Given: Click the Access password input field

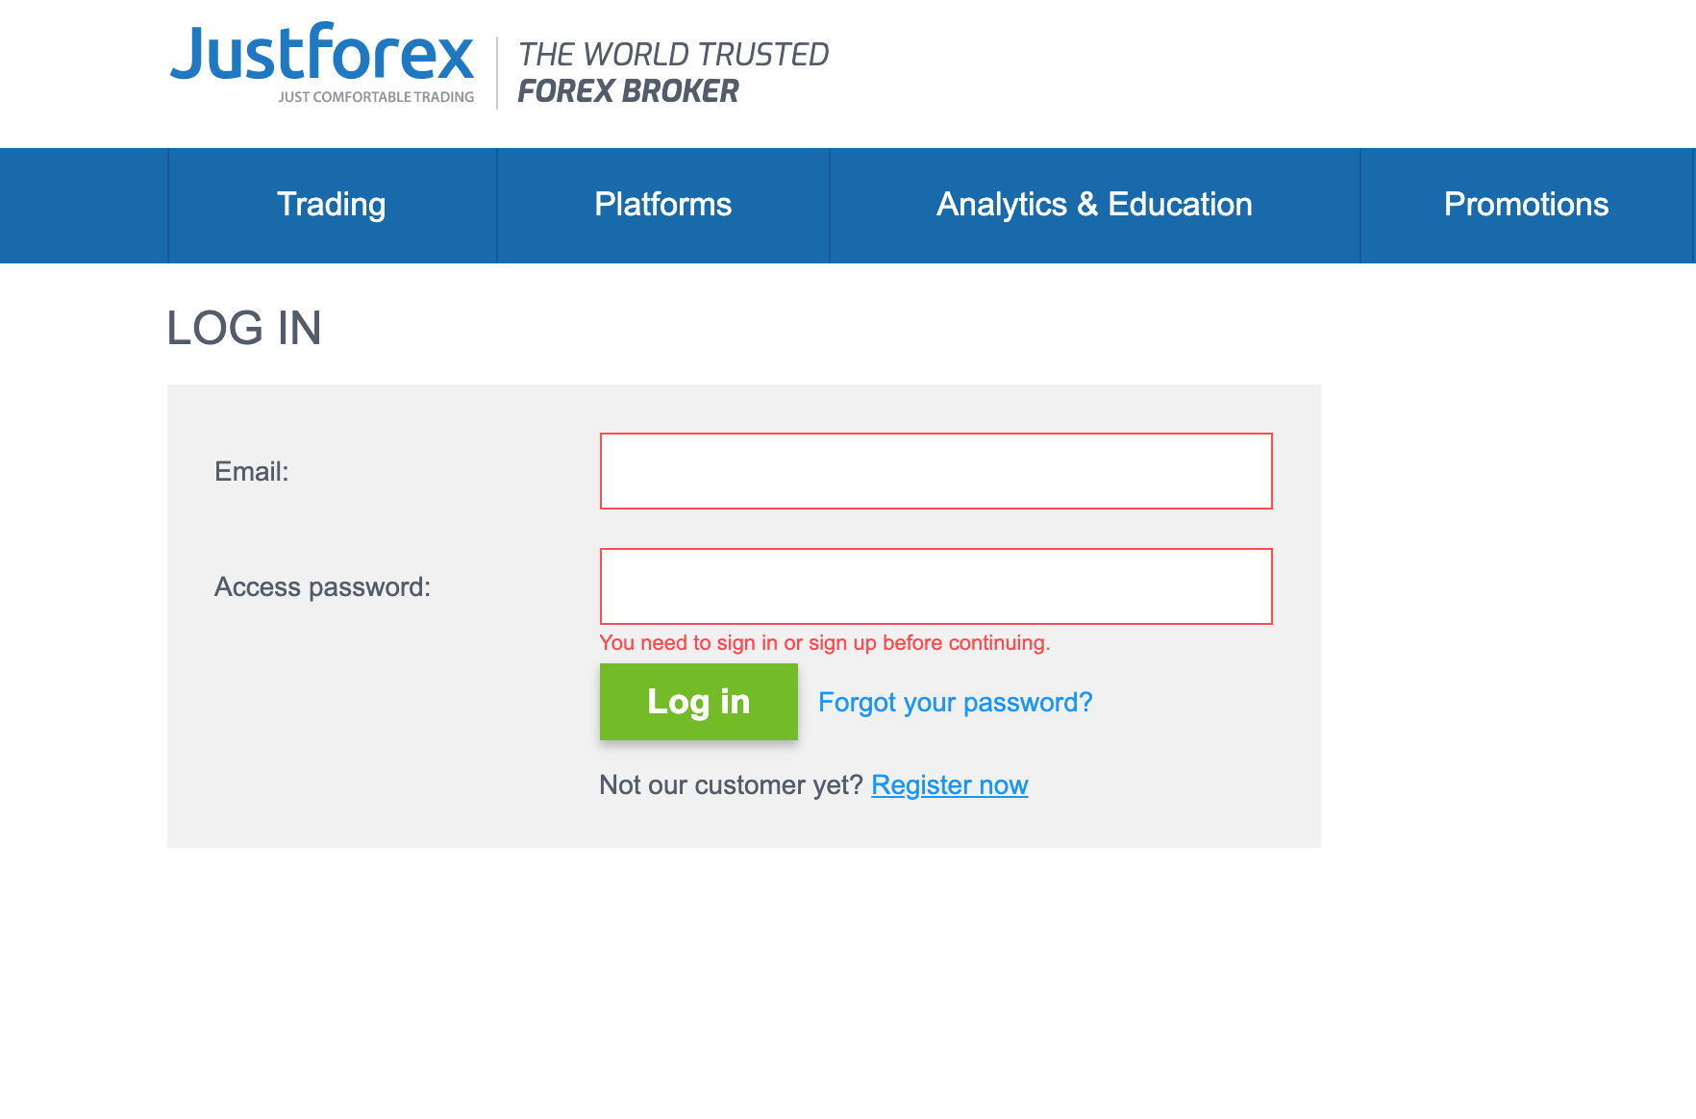Looking at the screenshot, I should 935,585.
